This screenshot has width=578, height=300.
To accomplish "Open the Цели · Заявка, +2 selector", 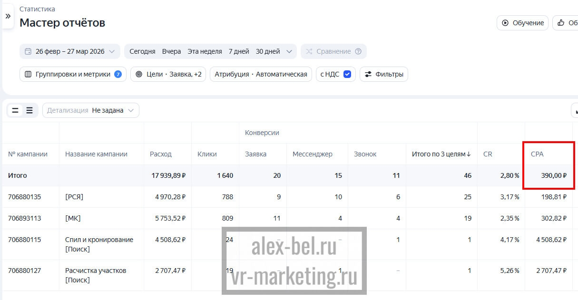I will point(168,74).
